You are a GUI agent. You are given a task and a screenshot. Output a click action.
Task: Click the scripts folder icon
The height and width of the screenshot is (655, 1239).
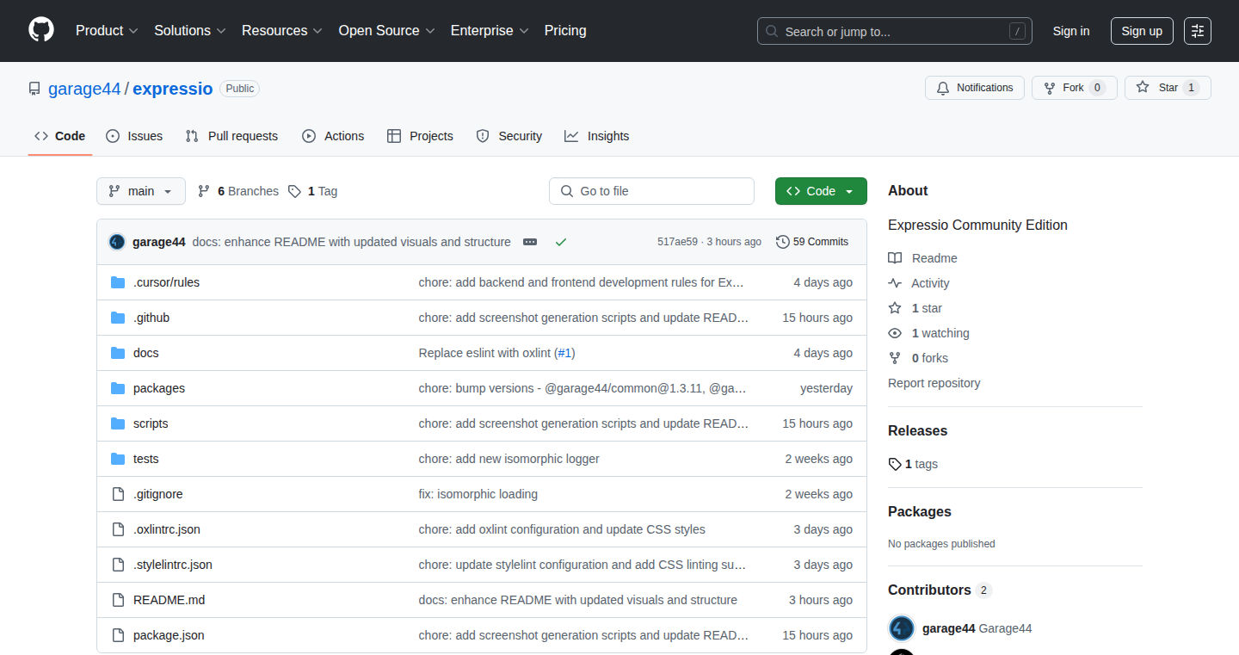(118, 423)
